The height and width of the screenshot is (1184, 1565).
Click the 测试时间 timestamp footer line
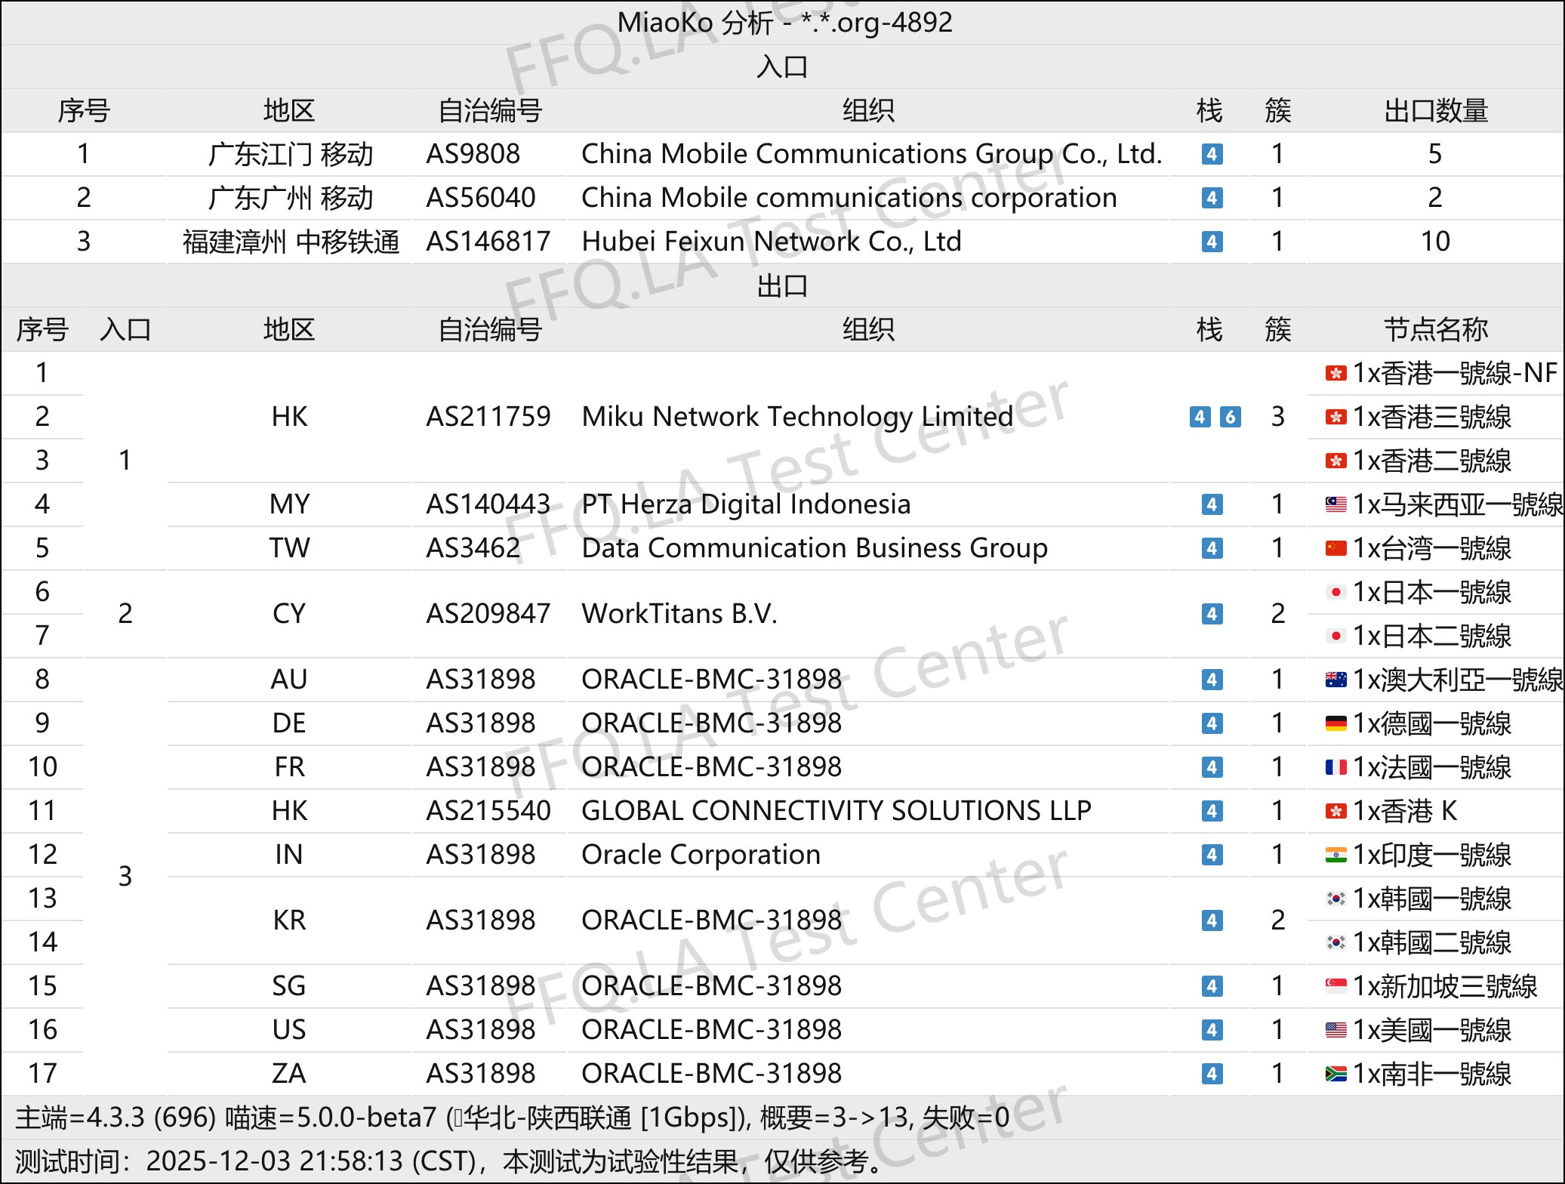pos(449,1161)
